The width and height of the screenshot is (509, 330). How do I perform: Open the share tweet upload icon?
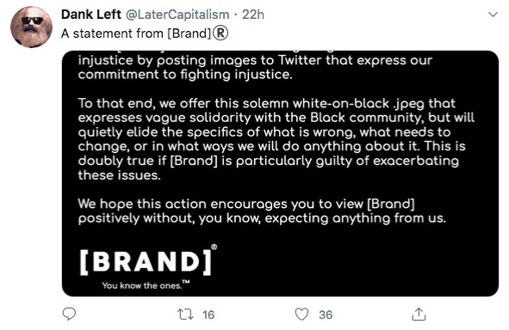click(419, 314)
